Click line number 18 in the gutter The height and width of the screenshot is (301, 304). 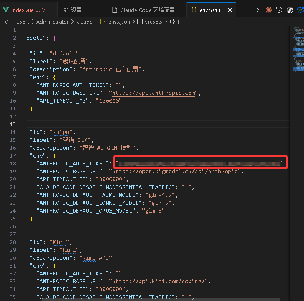point(13,164)
